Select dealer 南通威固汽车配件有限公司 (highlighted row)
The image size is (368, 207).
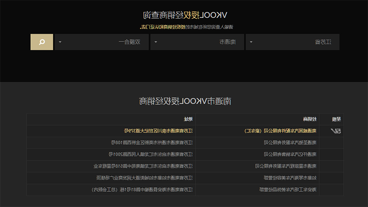[x=280, y=131]
